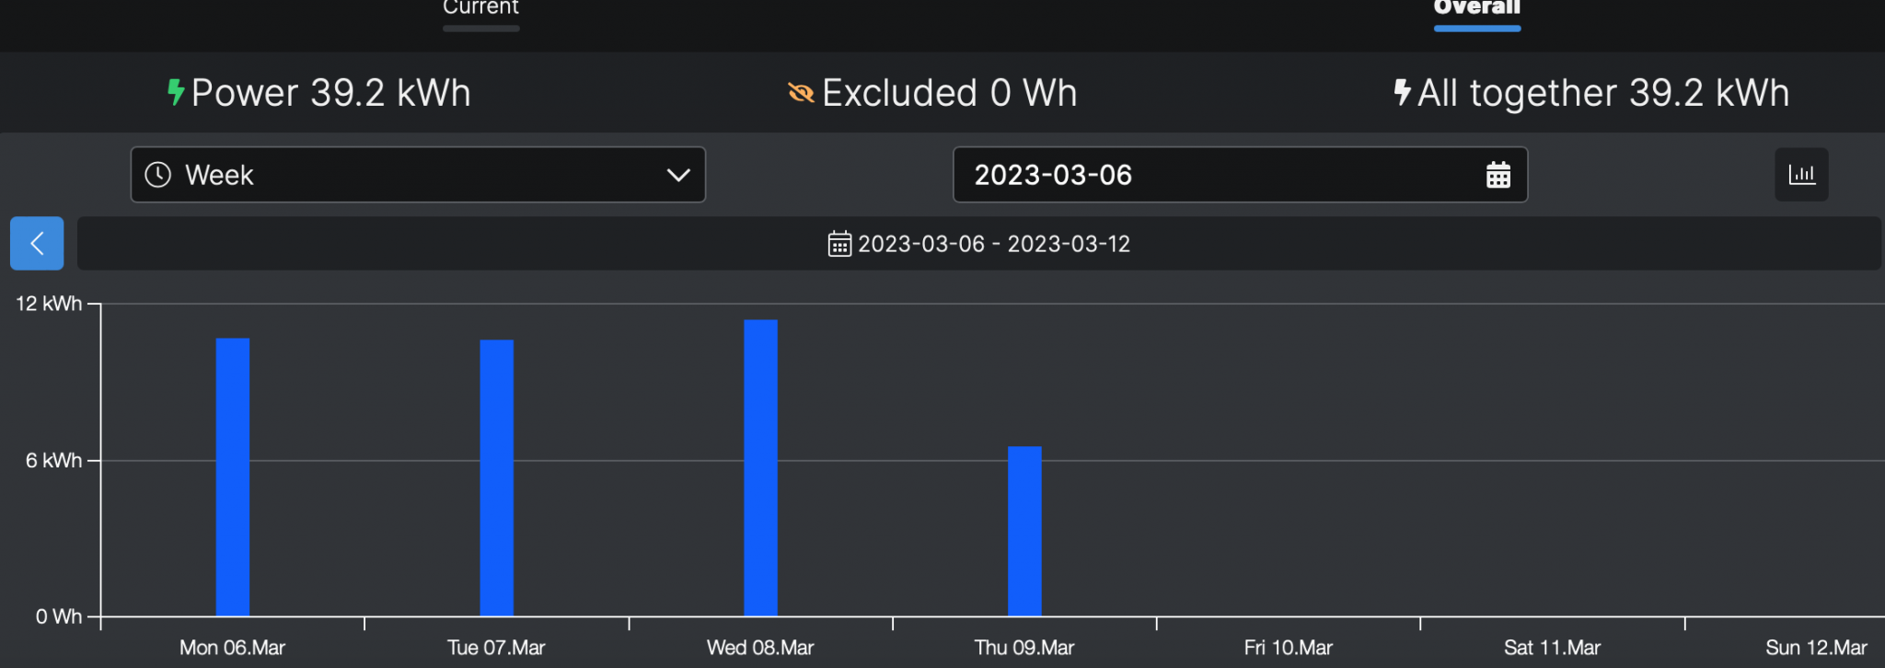Image resolution: width=1885 pixels, height=668 pixels.
Task: Click the green Power lightning bolt icon
Action: (x=176, y=92)
